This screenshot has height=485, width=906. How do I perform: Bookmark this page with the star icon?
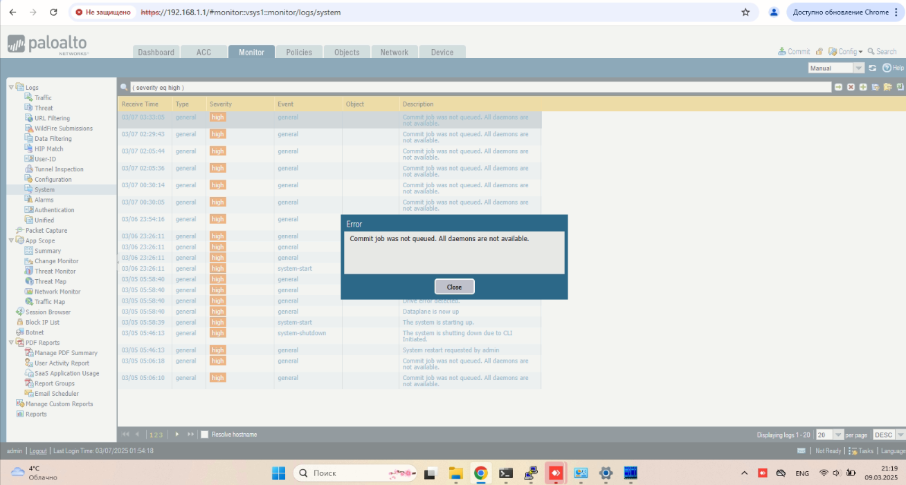pyautogui.click(x=745, y=12)
